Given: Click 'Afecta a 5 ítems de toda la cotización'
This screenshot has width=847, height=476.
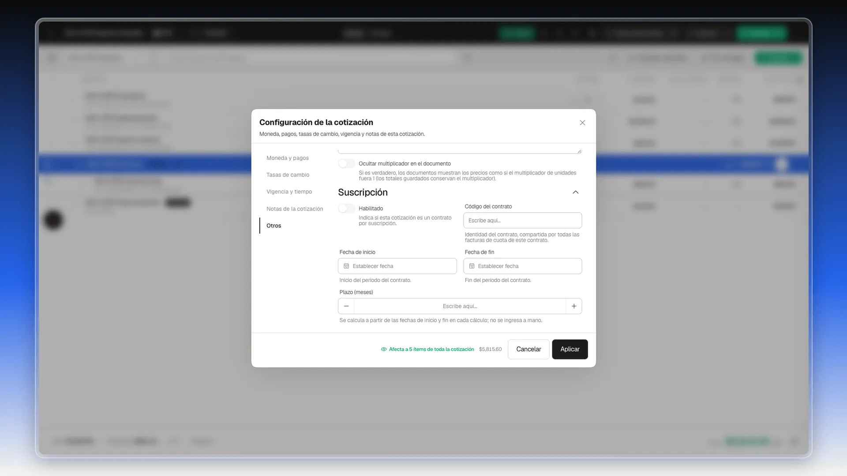Looking at the screenshot, I should [x=431, y=350].
